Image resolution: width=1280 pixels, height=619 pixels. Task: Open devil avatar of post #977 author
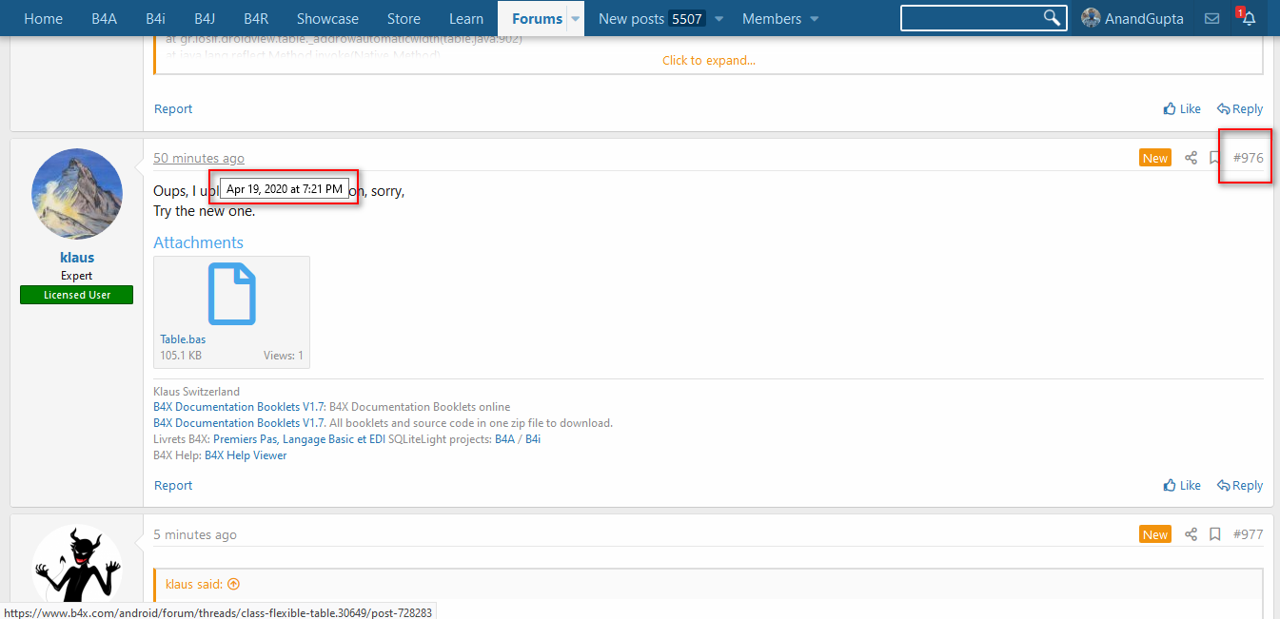tap(76, 563)
